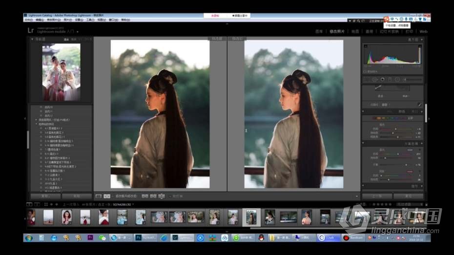Collapse the Split Toning panel header
The image size is (454, 255).
point(422,143)
